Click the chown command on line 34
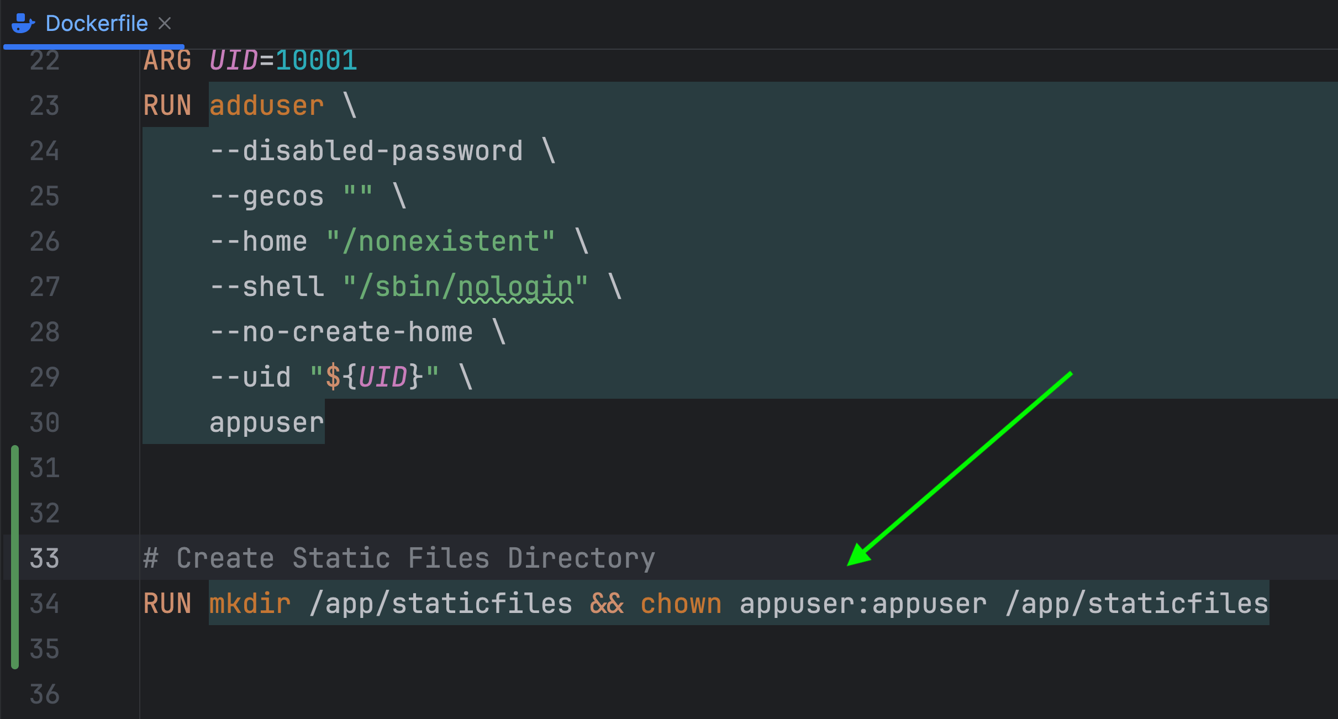 [681, 604]
